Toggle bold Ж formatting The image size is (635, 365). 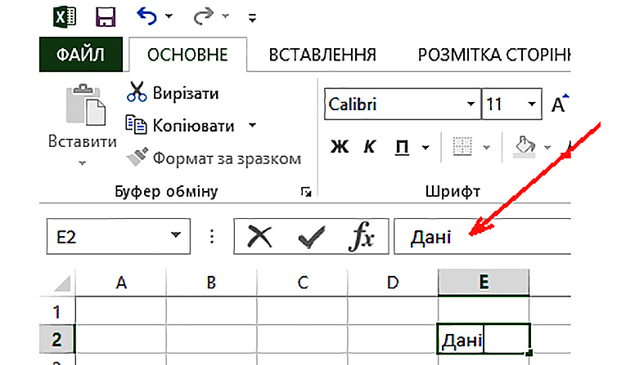point(340,147)
